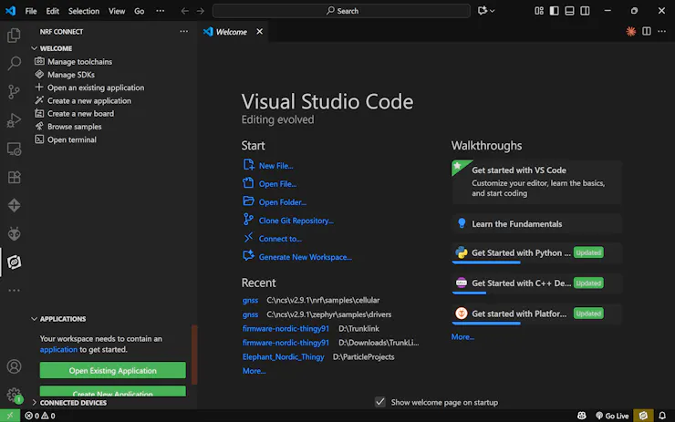
Task: Open Get Started with Python walkthrough
Action: [x=536, y=252]
